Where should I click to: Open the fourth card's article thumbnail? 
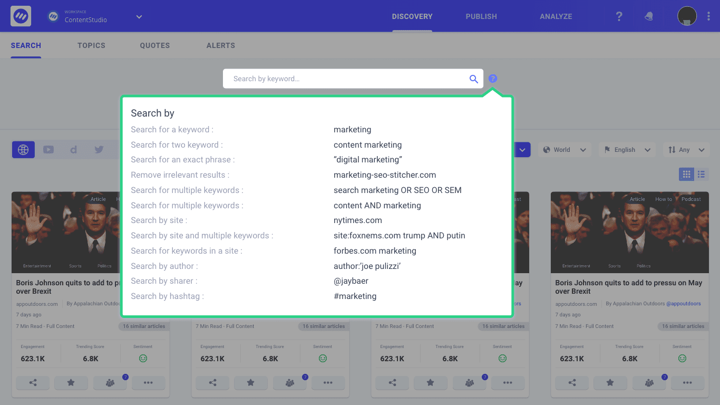pos(630,232)
